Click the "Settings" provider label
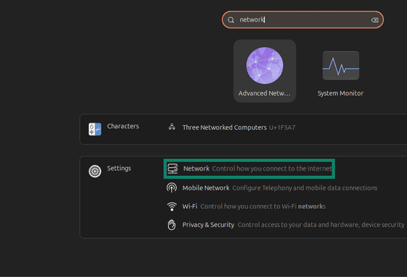407x277 pixels. [119, 168]
